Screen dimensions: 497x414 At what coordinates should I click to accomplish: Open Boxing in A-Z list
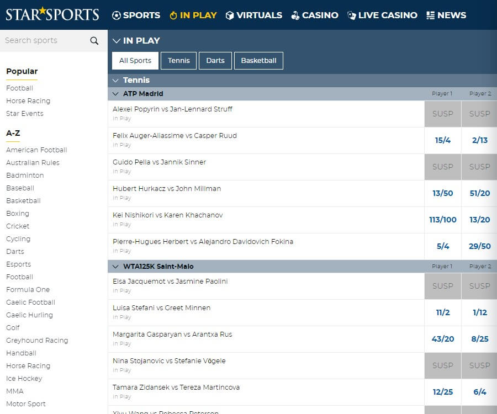point(18,214)
